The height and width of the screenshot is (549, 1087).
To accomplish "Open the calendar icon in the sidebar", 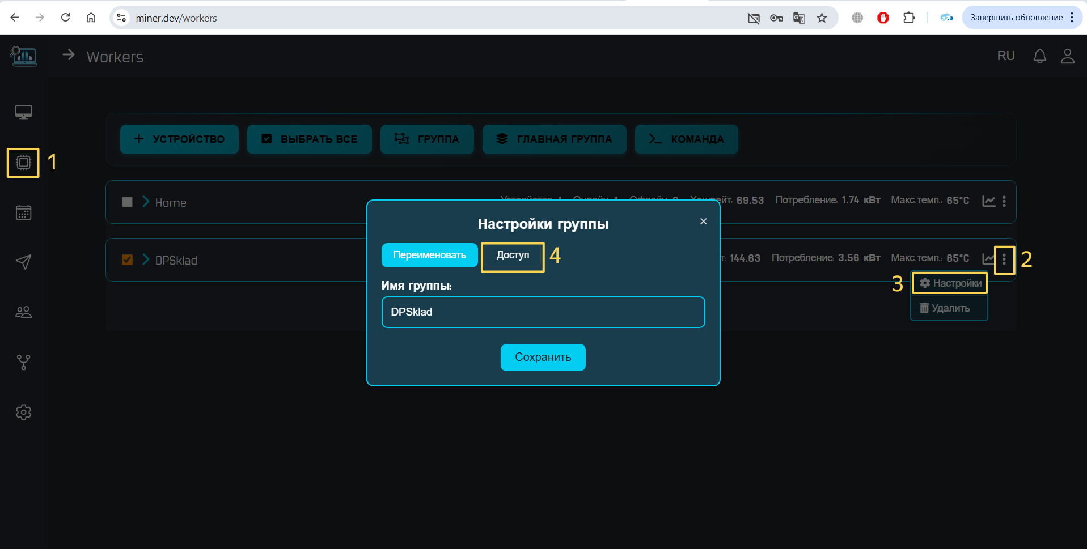I will click(23, 212).
